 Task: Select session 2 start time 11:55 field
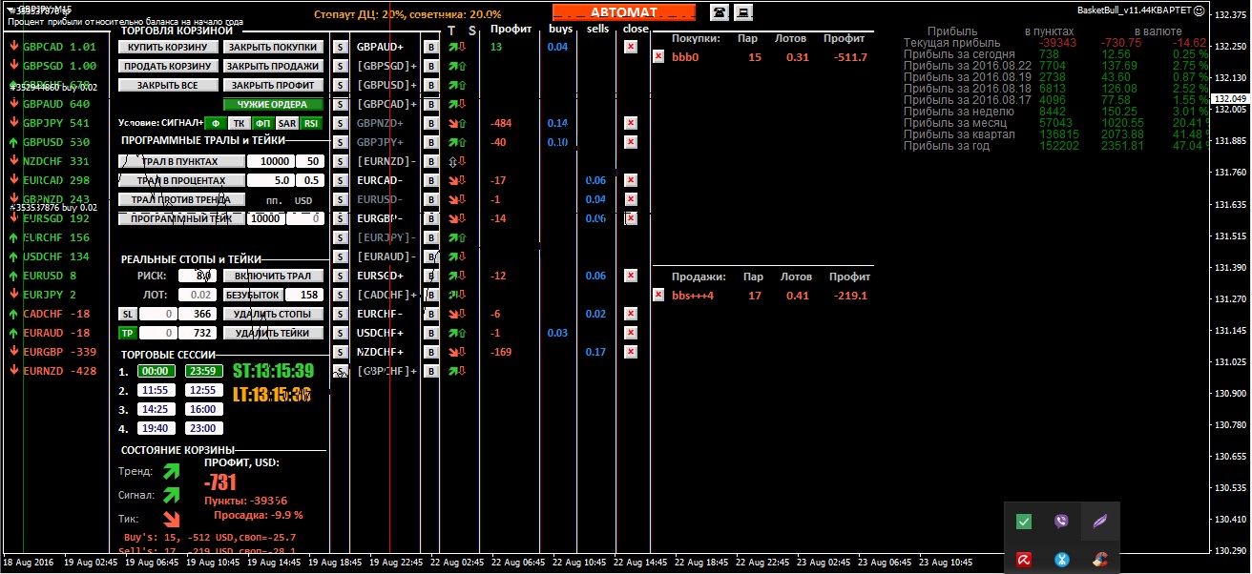[x=154, y=390]
